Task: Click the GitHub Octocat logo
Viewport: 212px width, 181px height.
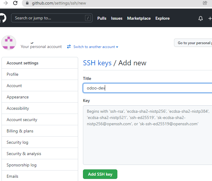Action: point(3,18)
